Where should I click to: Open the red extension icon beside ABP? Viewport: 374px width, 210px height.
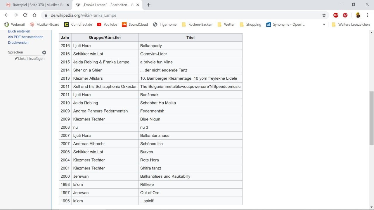pos(345,15)
